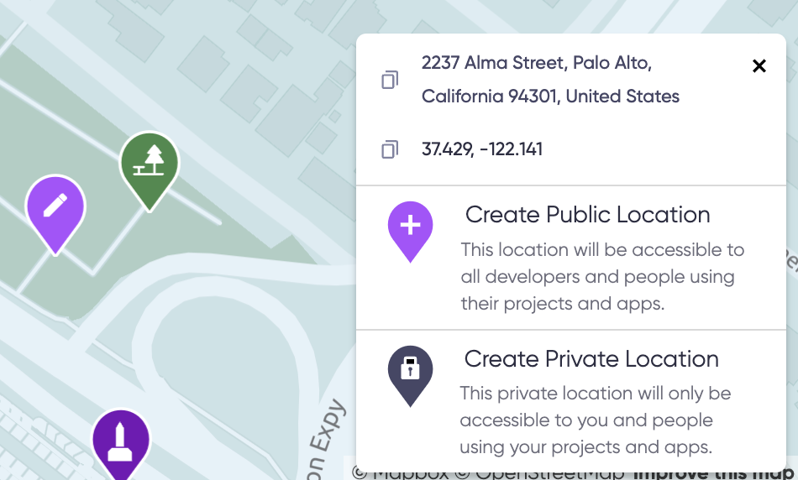Open the Mapbox attribution link

point(401,474)
